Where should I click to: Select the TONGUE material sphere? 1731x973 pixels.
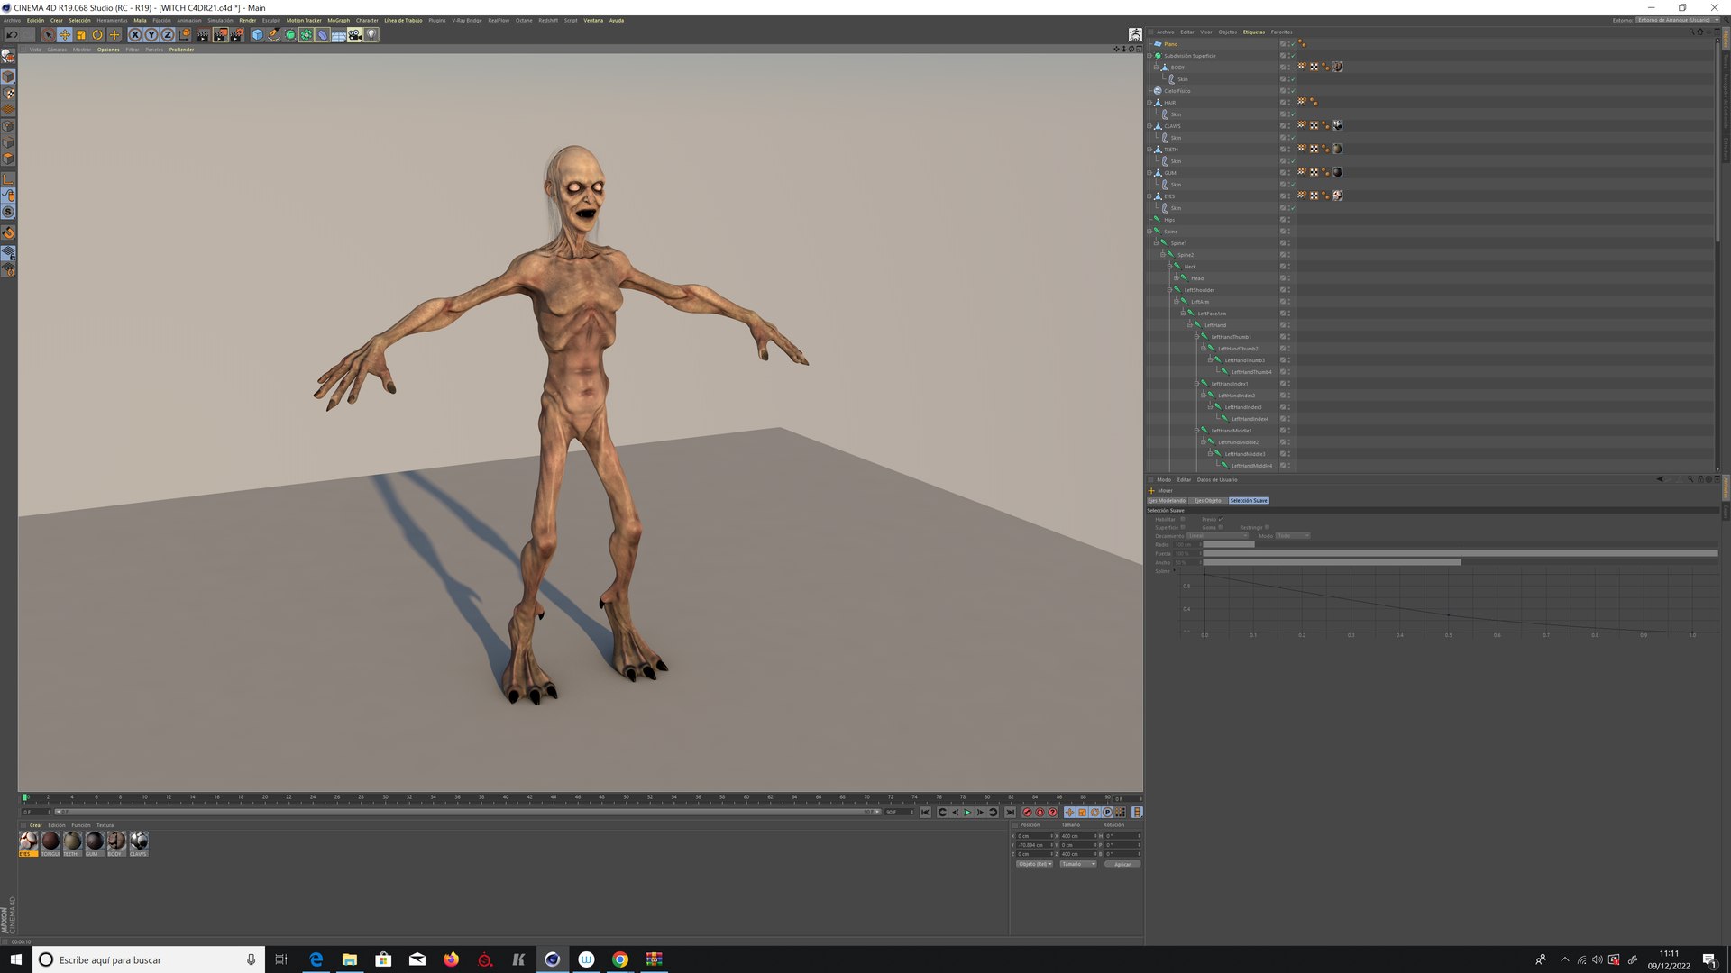coord(50,841)
